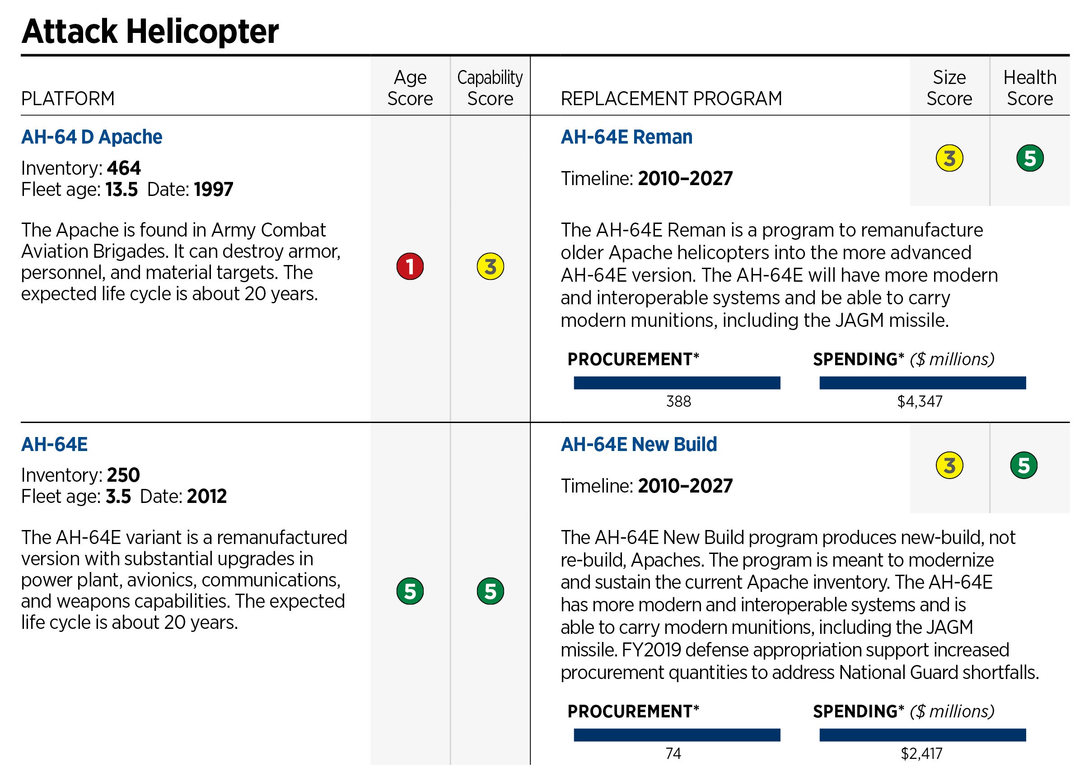Click AH-64E Reman yellow Size Score badge
1084x772 pixels.
949,158
